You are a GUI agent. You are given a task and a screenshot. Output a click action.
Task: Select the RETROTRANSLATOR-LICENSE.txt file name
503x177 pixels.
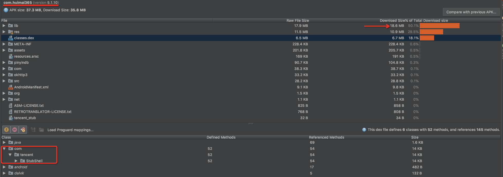click(x=43, y=112)
